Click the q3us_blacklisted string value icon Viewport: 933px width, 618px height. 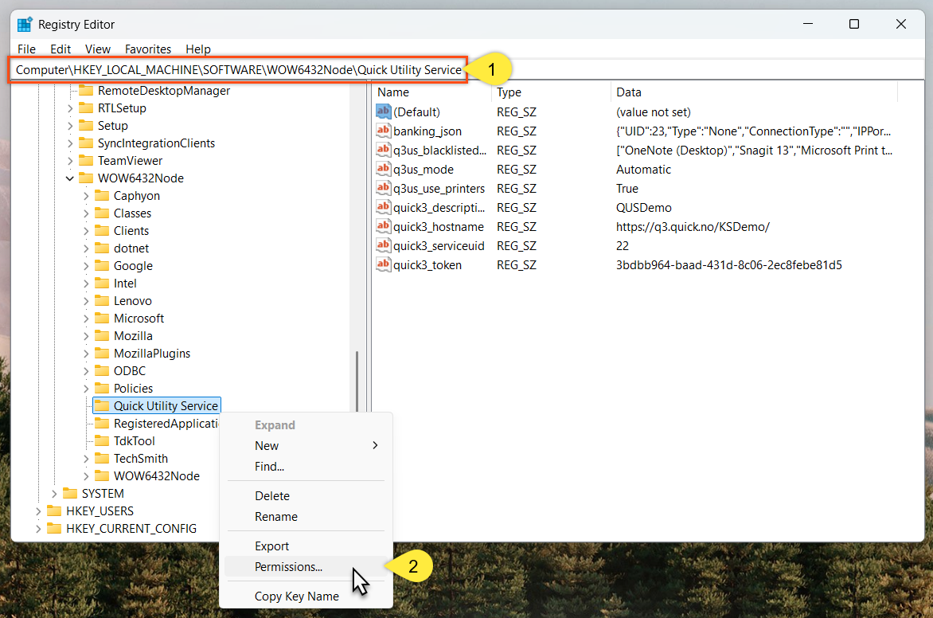(x=383, y=150)
